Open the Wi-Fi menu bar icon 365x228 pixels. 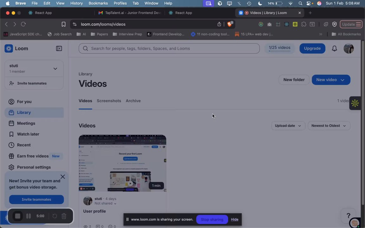click(291, 3)
